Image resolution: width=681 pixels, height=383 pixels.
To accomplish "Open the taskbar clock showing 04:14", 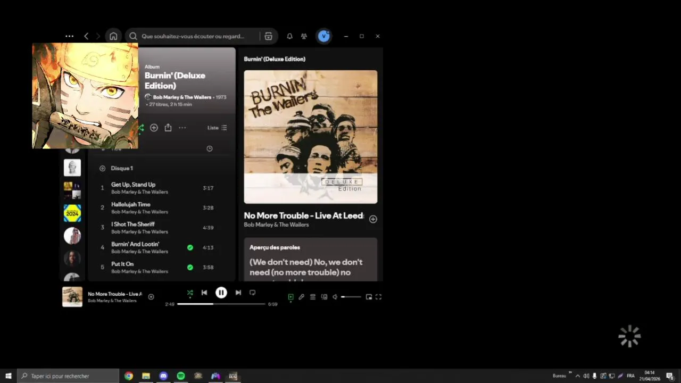I will pyautogui.click(x=650, y=376).
